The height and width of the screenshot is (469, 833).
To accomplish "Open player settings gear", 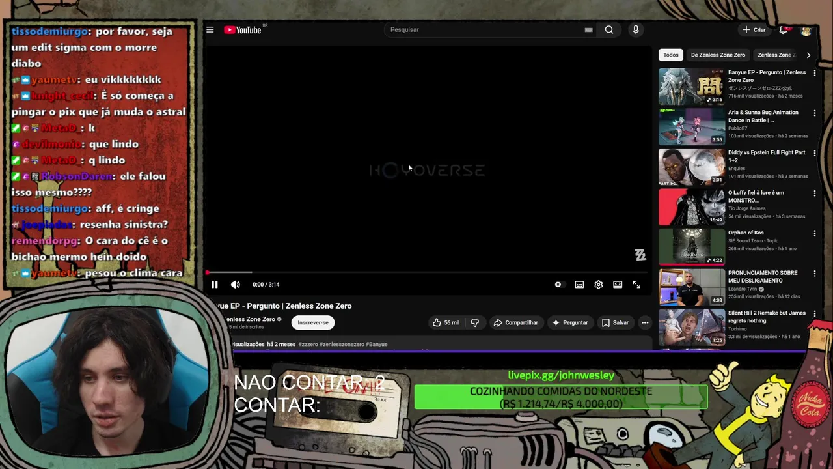I will point(599,285).
